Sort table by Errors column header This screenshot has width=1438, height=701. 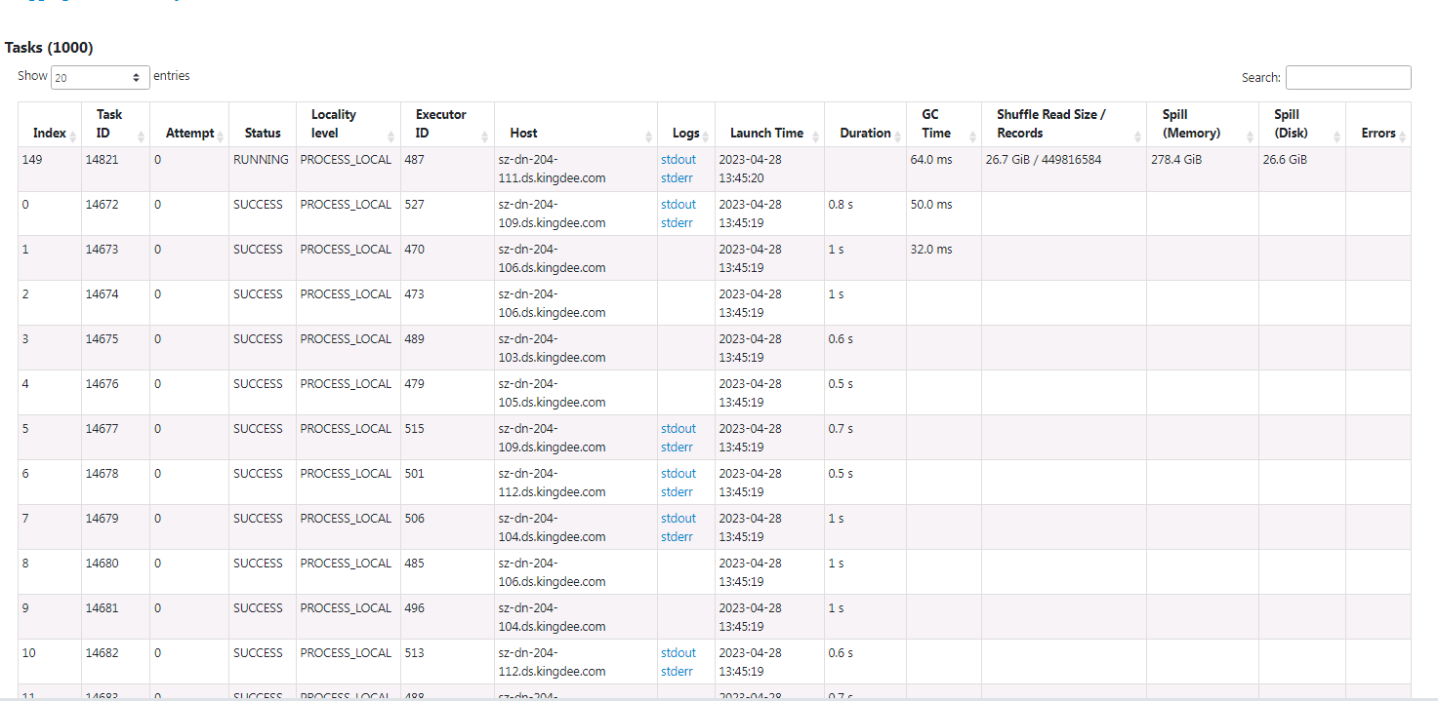[1378, 124]
